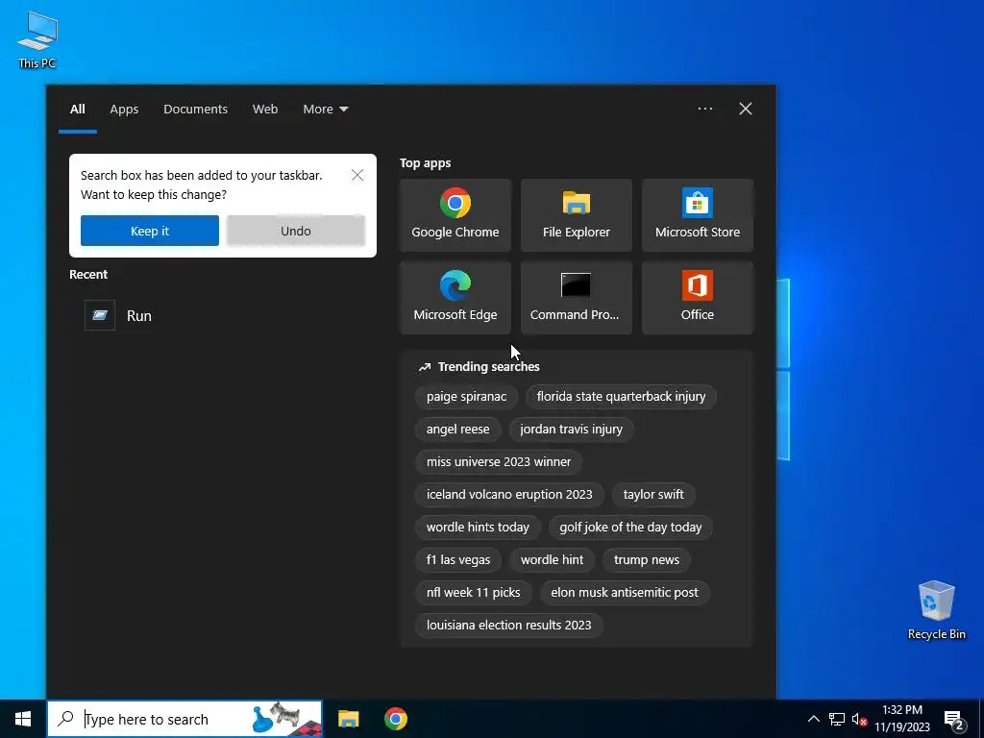This screenshot has height=738, width=984.
Task: Open the File Explorer tile in Top apps
Action: (577, 215)
